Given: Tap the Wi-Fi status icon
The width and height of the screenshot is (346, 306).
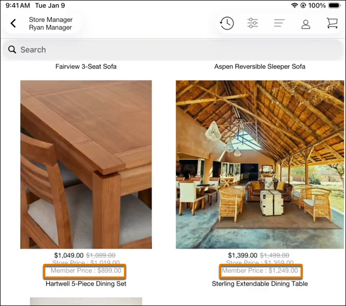Looking at the screenshot, I should point(295,5).
